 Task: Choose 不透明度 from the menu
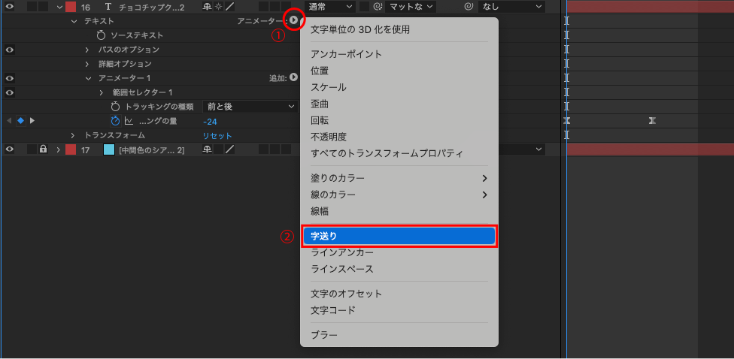[399, 137]
